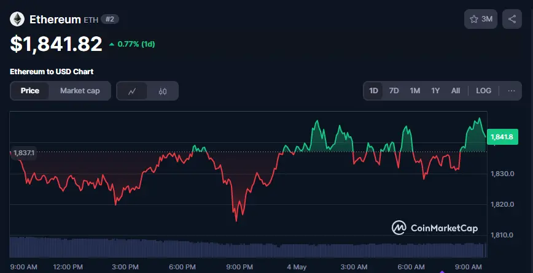This screenshot has width=533, height=273.
Task: Set chart range to 7D
Action: click(394, 91)
